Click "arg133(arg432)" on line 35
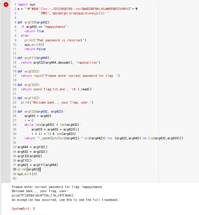199x215 pixels. click(x=30, y=156)
